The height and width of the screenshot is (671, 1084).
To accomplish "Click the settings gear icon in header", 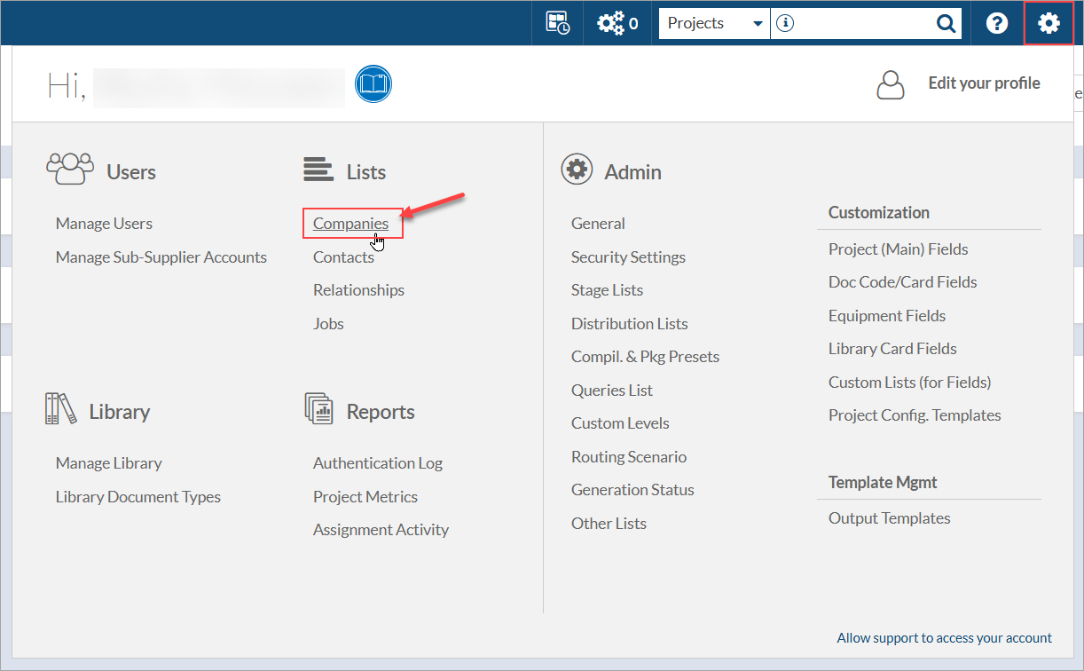I will pyautogui.click(x=1049, y=23).
